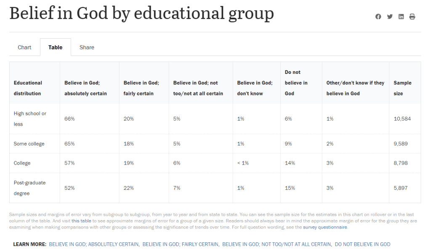430x252 pixels.
Task: Share page on Facebook icon
Action: [x=378, y=17]
